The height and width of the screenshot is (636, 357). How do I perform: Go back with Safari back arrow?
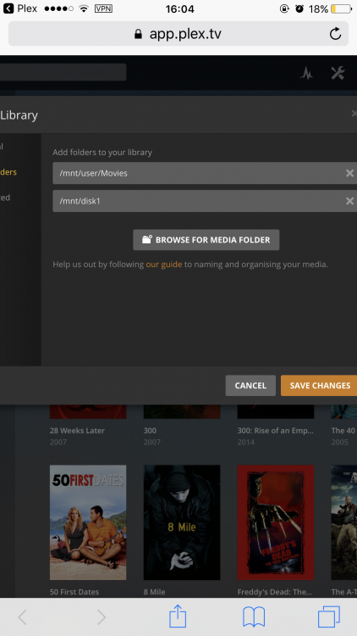point(22,617)
